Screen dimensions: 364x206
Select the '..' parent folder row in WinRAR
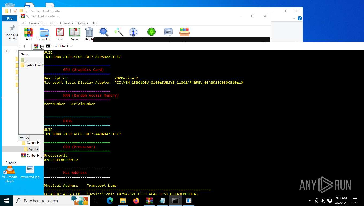[31, 60]
